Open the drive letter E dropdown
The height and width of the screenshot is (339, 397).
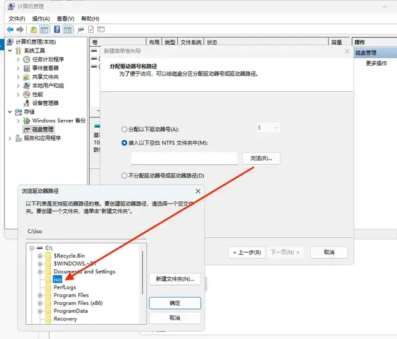(268, 128)
